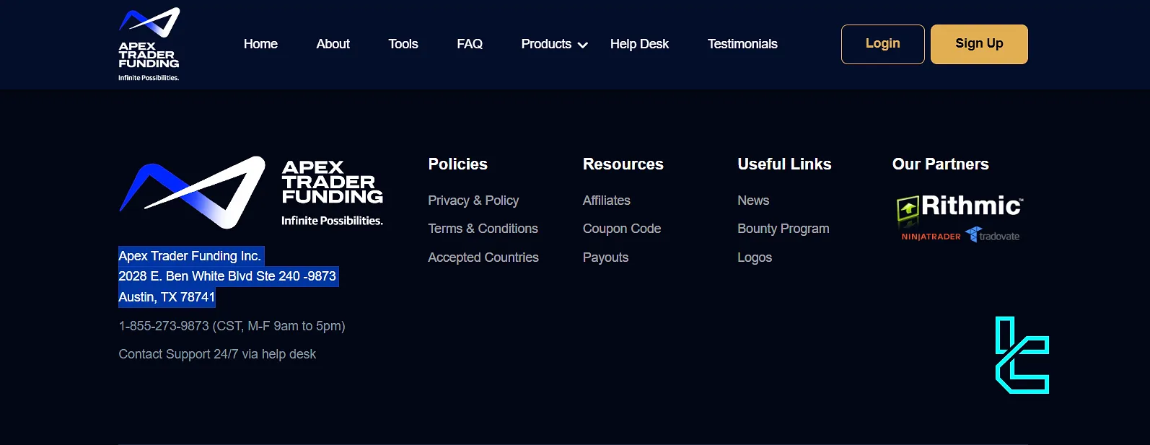Click the Apex Trader Funding header logo
Image resolution: width=1150 pixels, height=445 pixels.
click(149, 44)
